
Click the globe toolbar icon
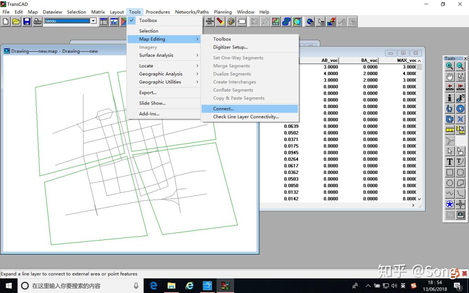click(310, 22)
